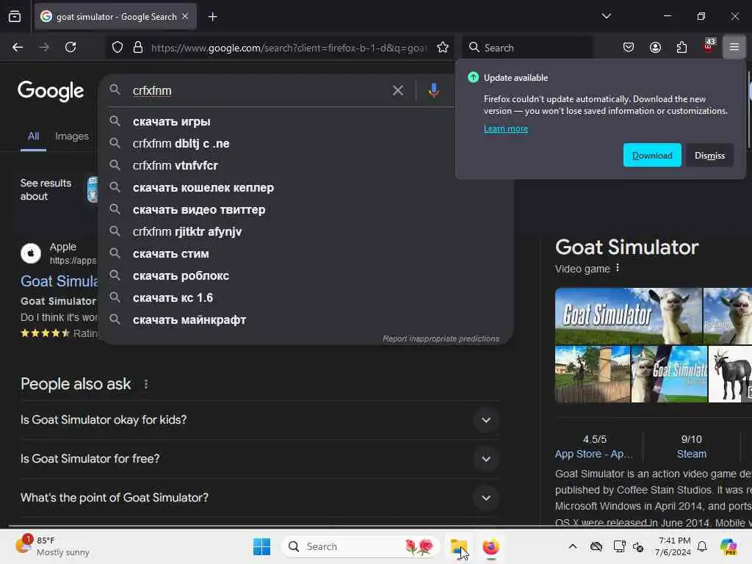Screen dimensions: 752x564
Task: Select suggestion crfxfnm rjitktr afynjv
Action: pyautogui.click(x=306, y=232)
